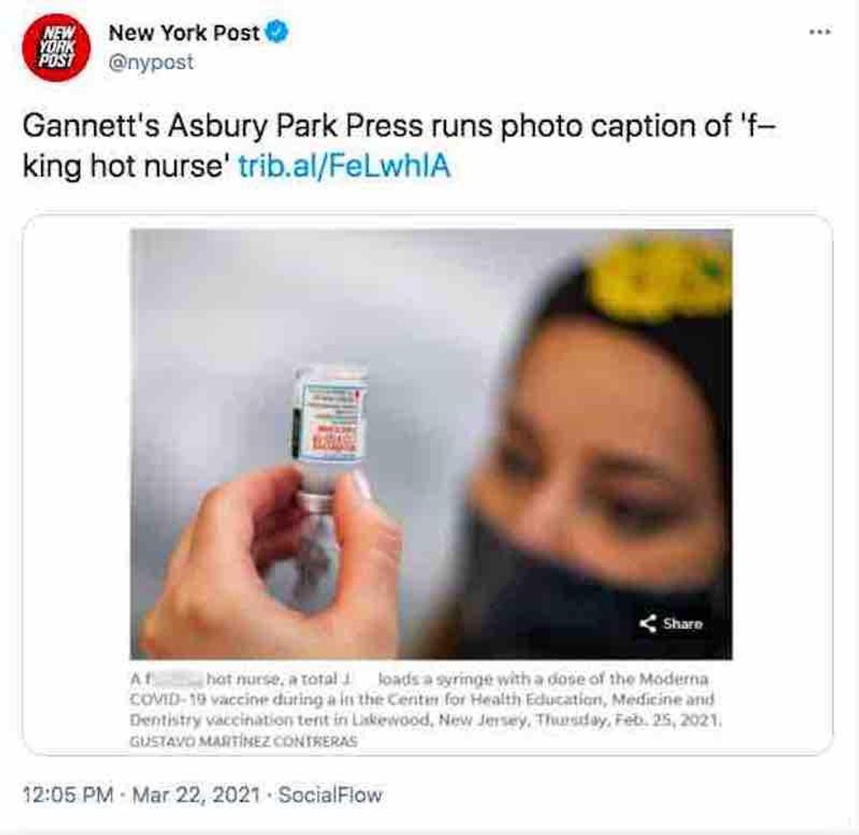Open the @nypost handle link

pyautogui.click(x=151, y=62)
